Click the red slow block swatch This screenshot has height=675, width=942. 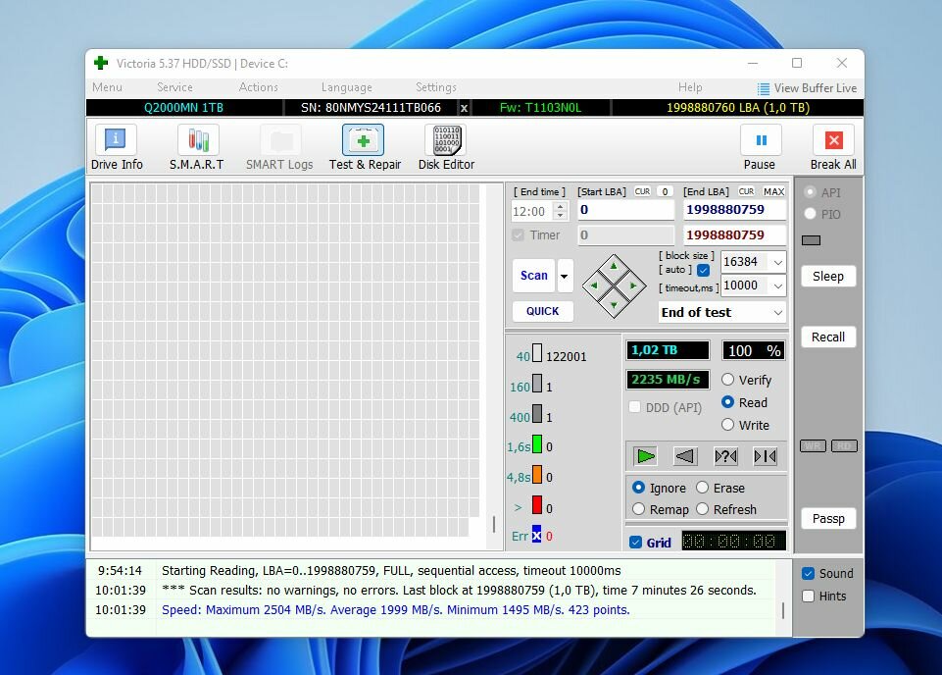tap(537, 505)
